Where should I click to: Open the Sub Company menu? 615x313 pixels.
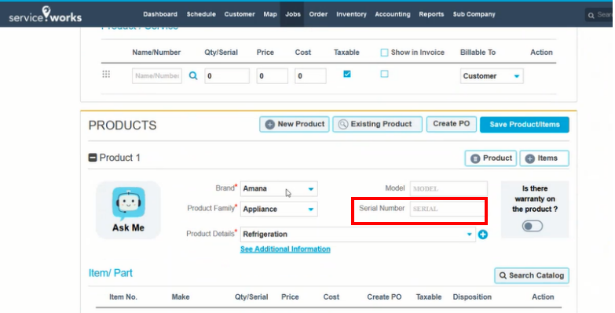coord(474,14)
